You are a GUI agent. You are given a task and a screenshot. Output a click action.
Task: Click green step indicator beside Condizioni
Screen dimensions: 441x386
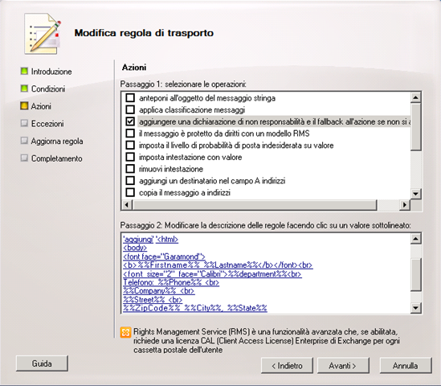(24, 88)
